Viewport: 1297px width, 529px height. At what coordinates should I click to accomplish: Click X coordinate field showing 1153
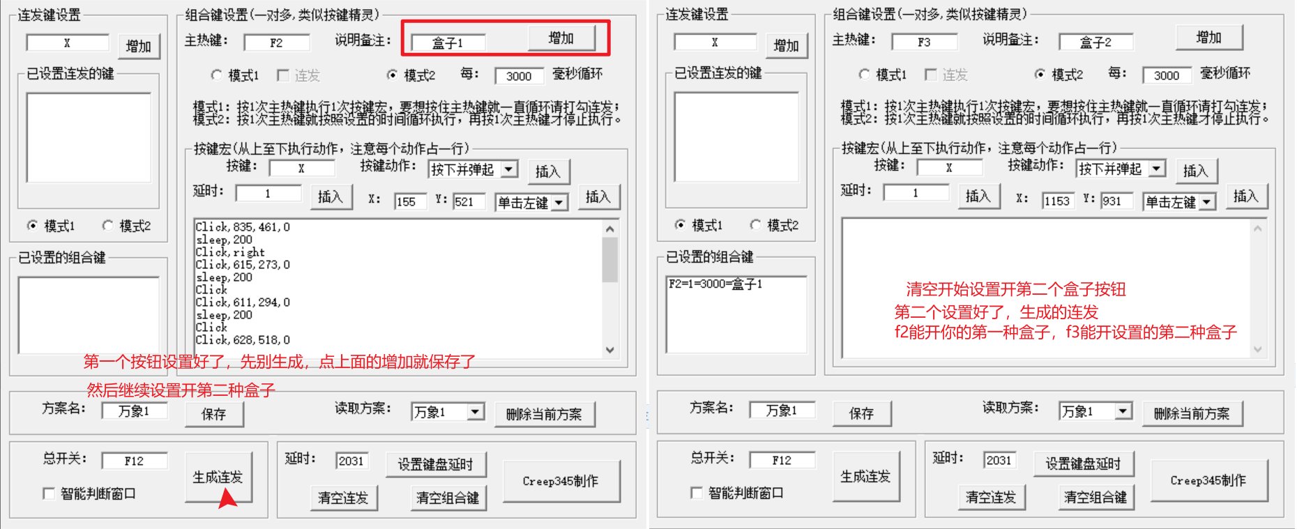click(x=1059, y=201)
